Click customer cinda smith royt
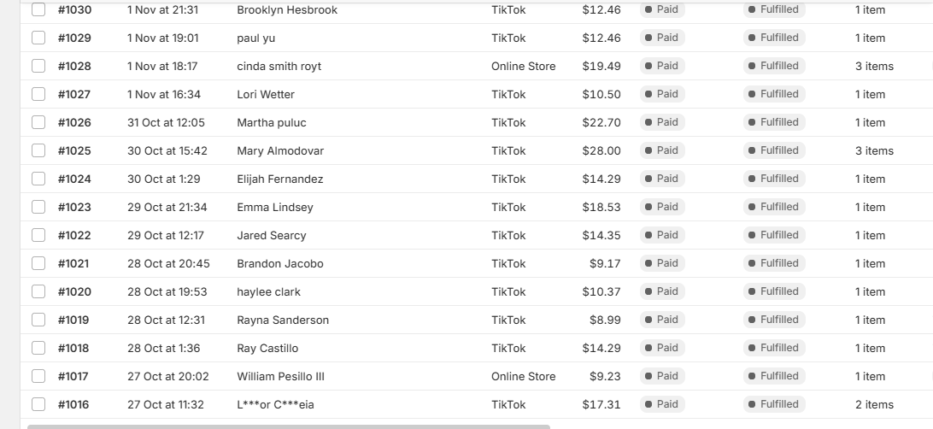 tap(279, 66)
